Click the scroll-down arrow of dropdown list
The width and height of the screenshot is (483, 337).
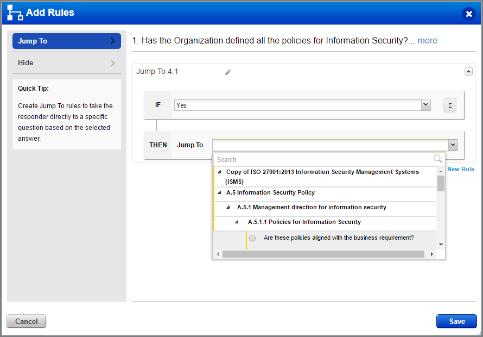pos(441,245)
